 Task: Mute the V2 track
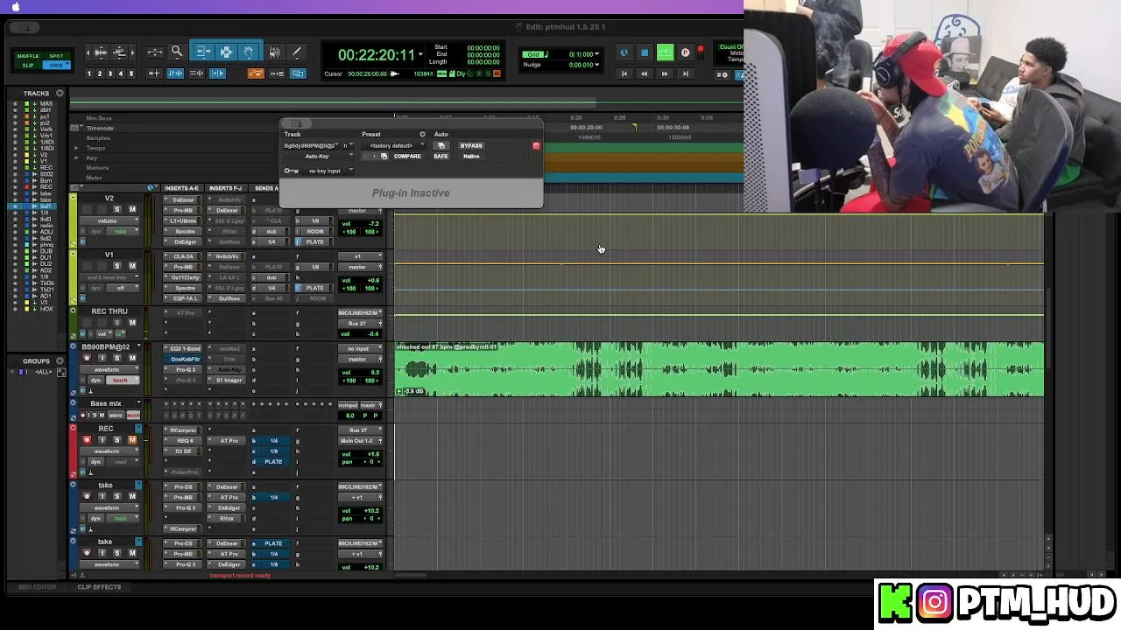[132, 210]
